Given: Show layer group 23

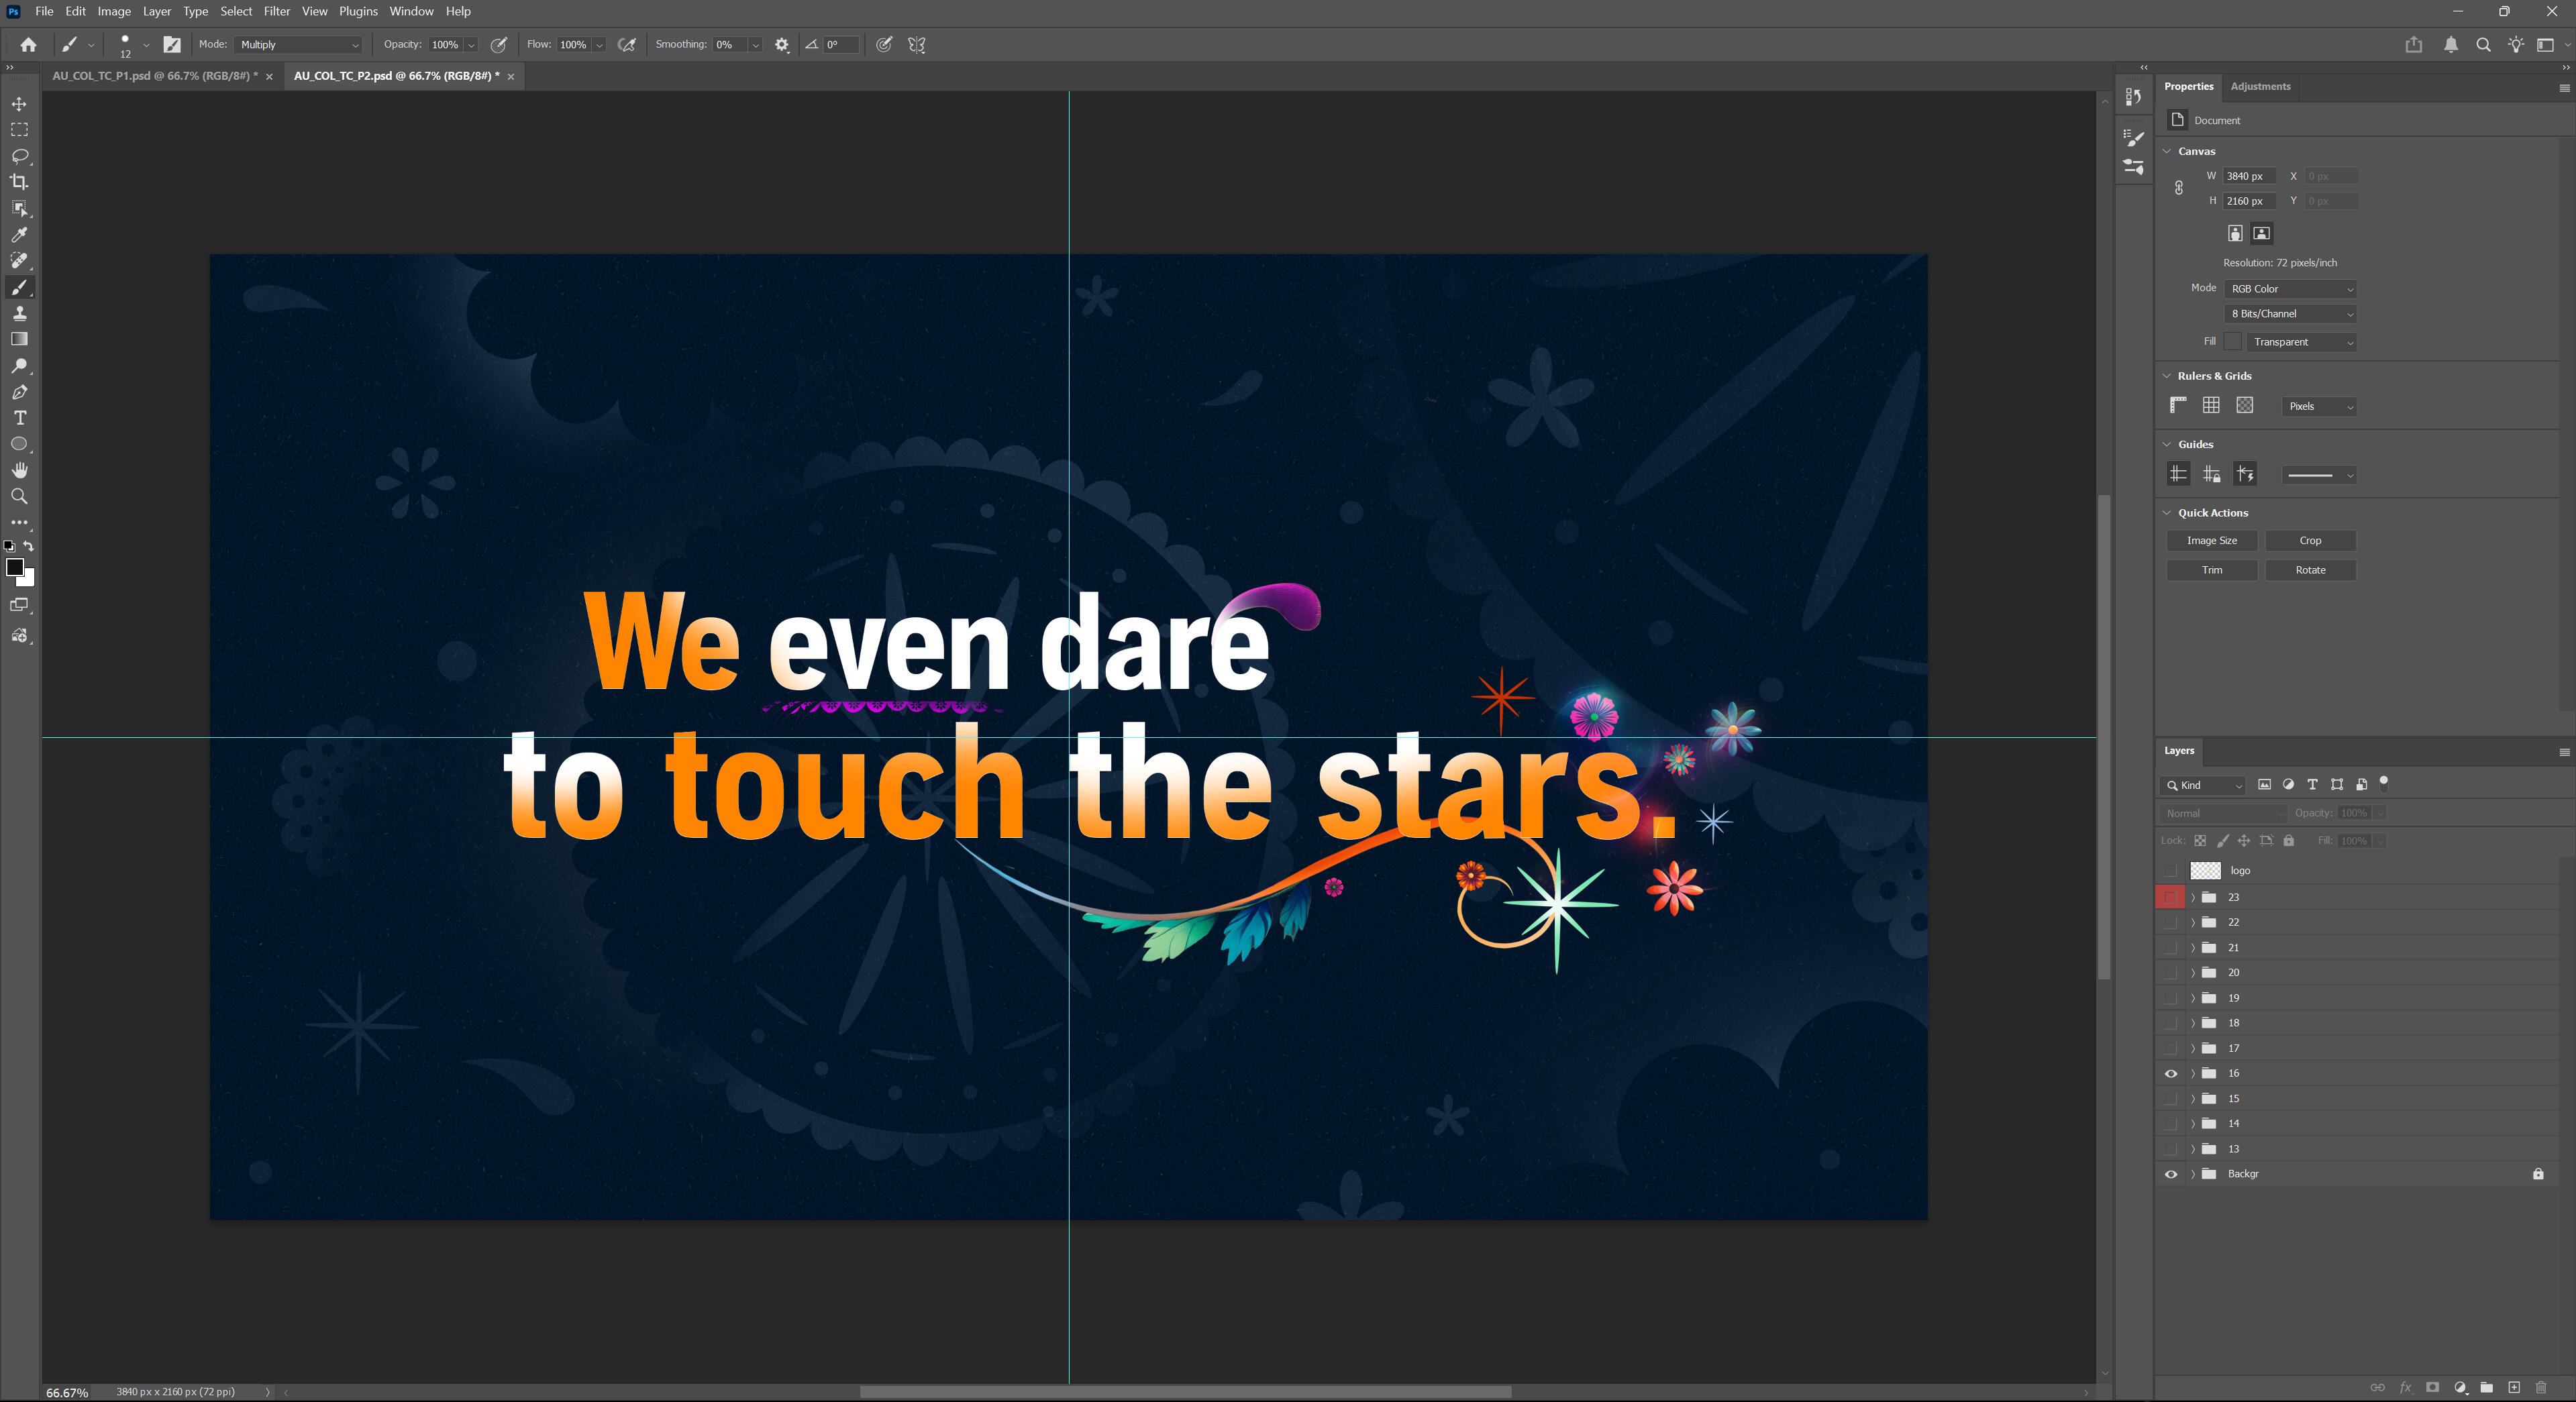Looking at the screenshot, I should (2170, 897).
